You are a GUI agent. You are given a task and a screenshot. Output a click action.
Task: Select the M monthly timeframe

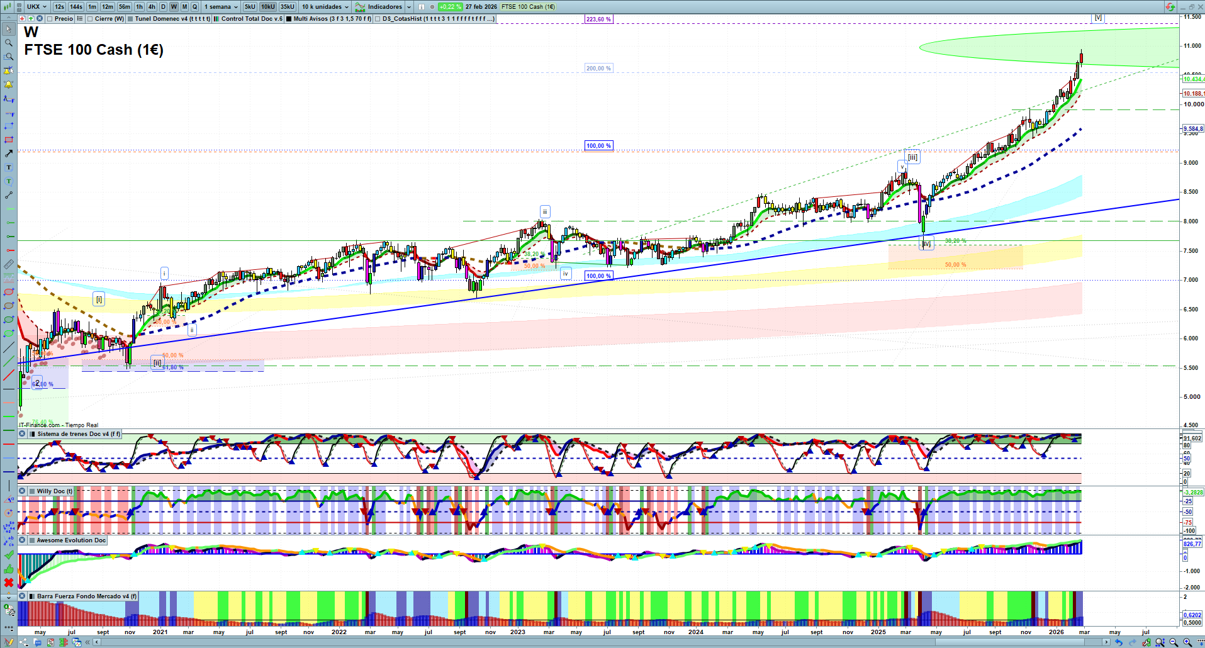point(184,7)
